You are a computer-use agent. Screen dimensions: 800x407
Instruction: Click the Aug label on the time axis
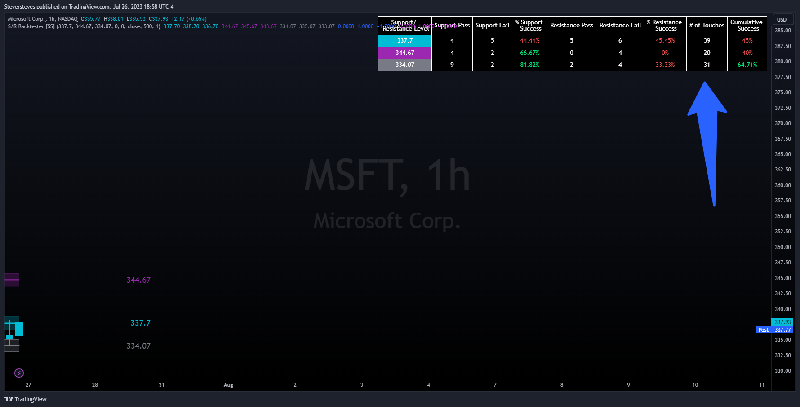(228, 385)
